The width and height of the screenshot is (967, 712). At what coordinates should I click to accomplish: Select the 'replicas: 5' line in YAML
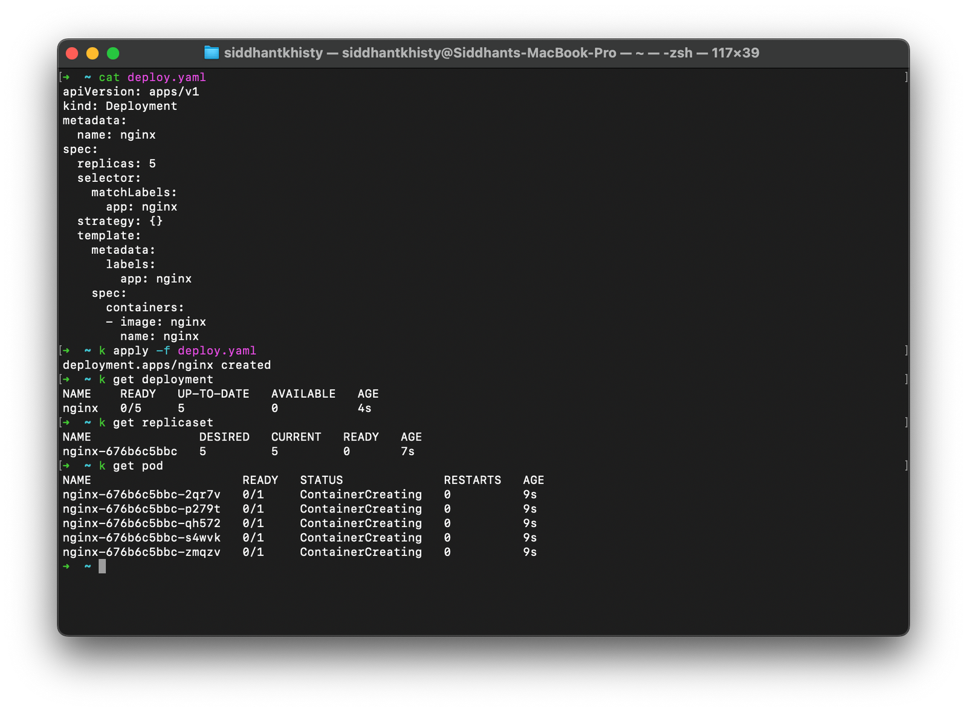point(116,163)
